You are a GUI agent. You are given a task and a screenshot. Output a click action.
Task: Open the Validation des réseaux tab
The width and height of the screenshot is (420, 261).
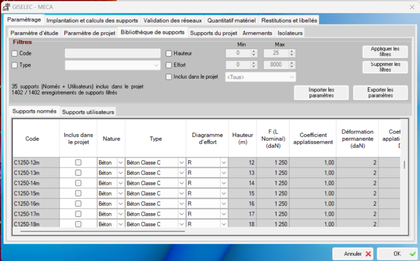pyautogui.click(x=173, y=20)
